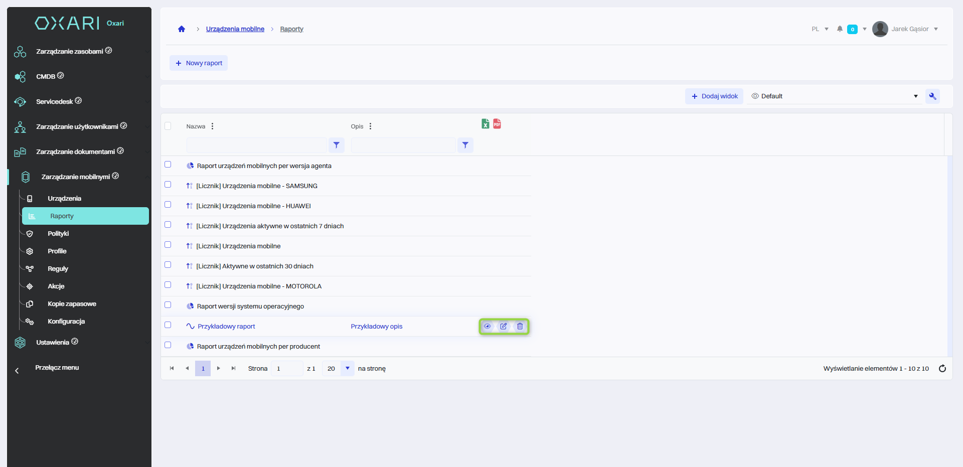Screen dimensions: 963x467
Task: Export the report list to PDF
Action: 497,124
